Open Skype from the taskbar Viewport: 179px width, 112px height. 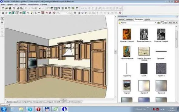pos(30,109)
